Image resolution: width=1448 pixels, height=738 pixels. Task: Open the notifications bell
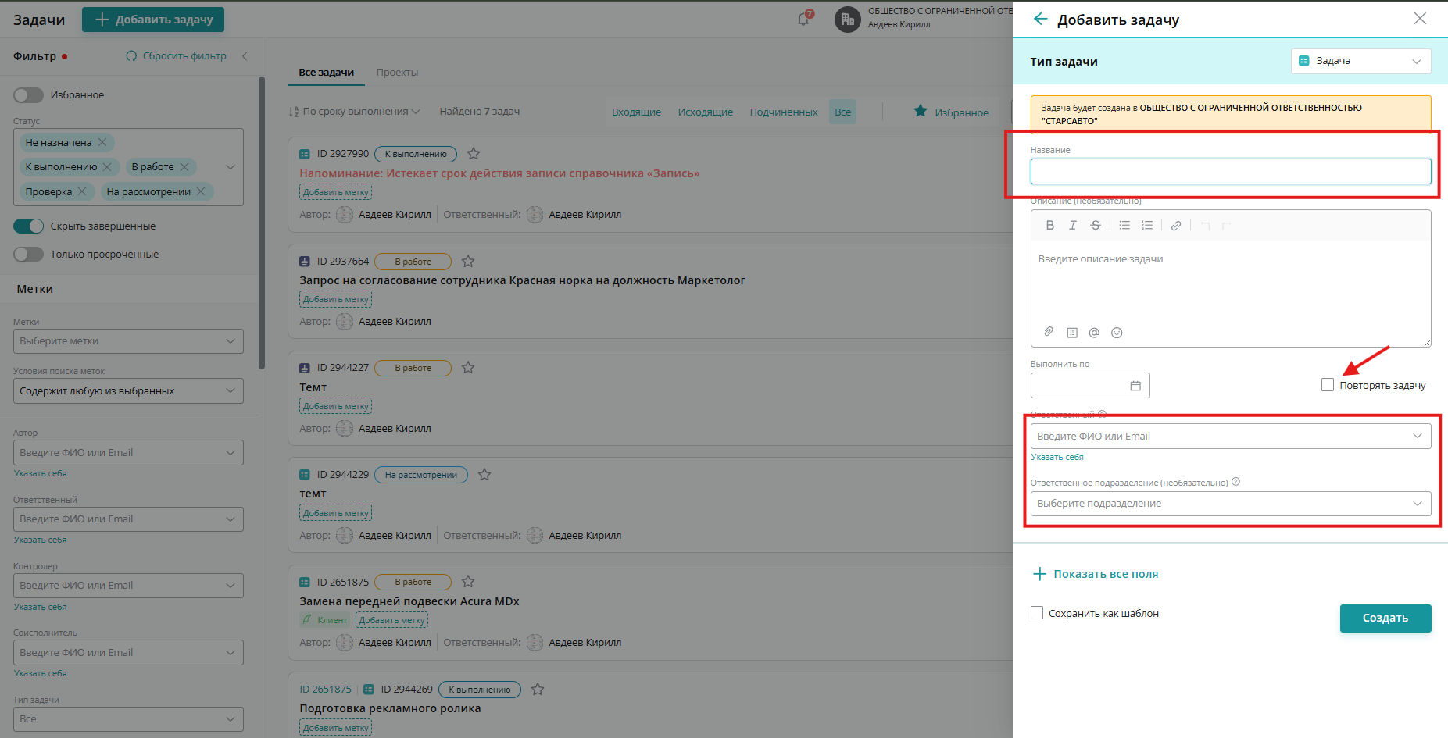pyautogui.click(x=804, y=19)
